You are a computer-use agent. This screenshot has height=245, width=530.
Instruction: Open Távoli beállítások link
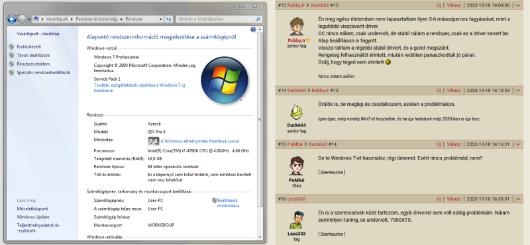(x=33, y=55)
